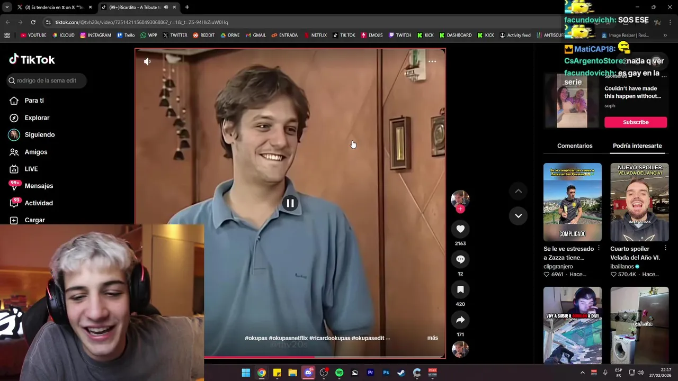Screen dimensions: 678x381
Task: Open the ESP language switcher
Action: 619,373
